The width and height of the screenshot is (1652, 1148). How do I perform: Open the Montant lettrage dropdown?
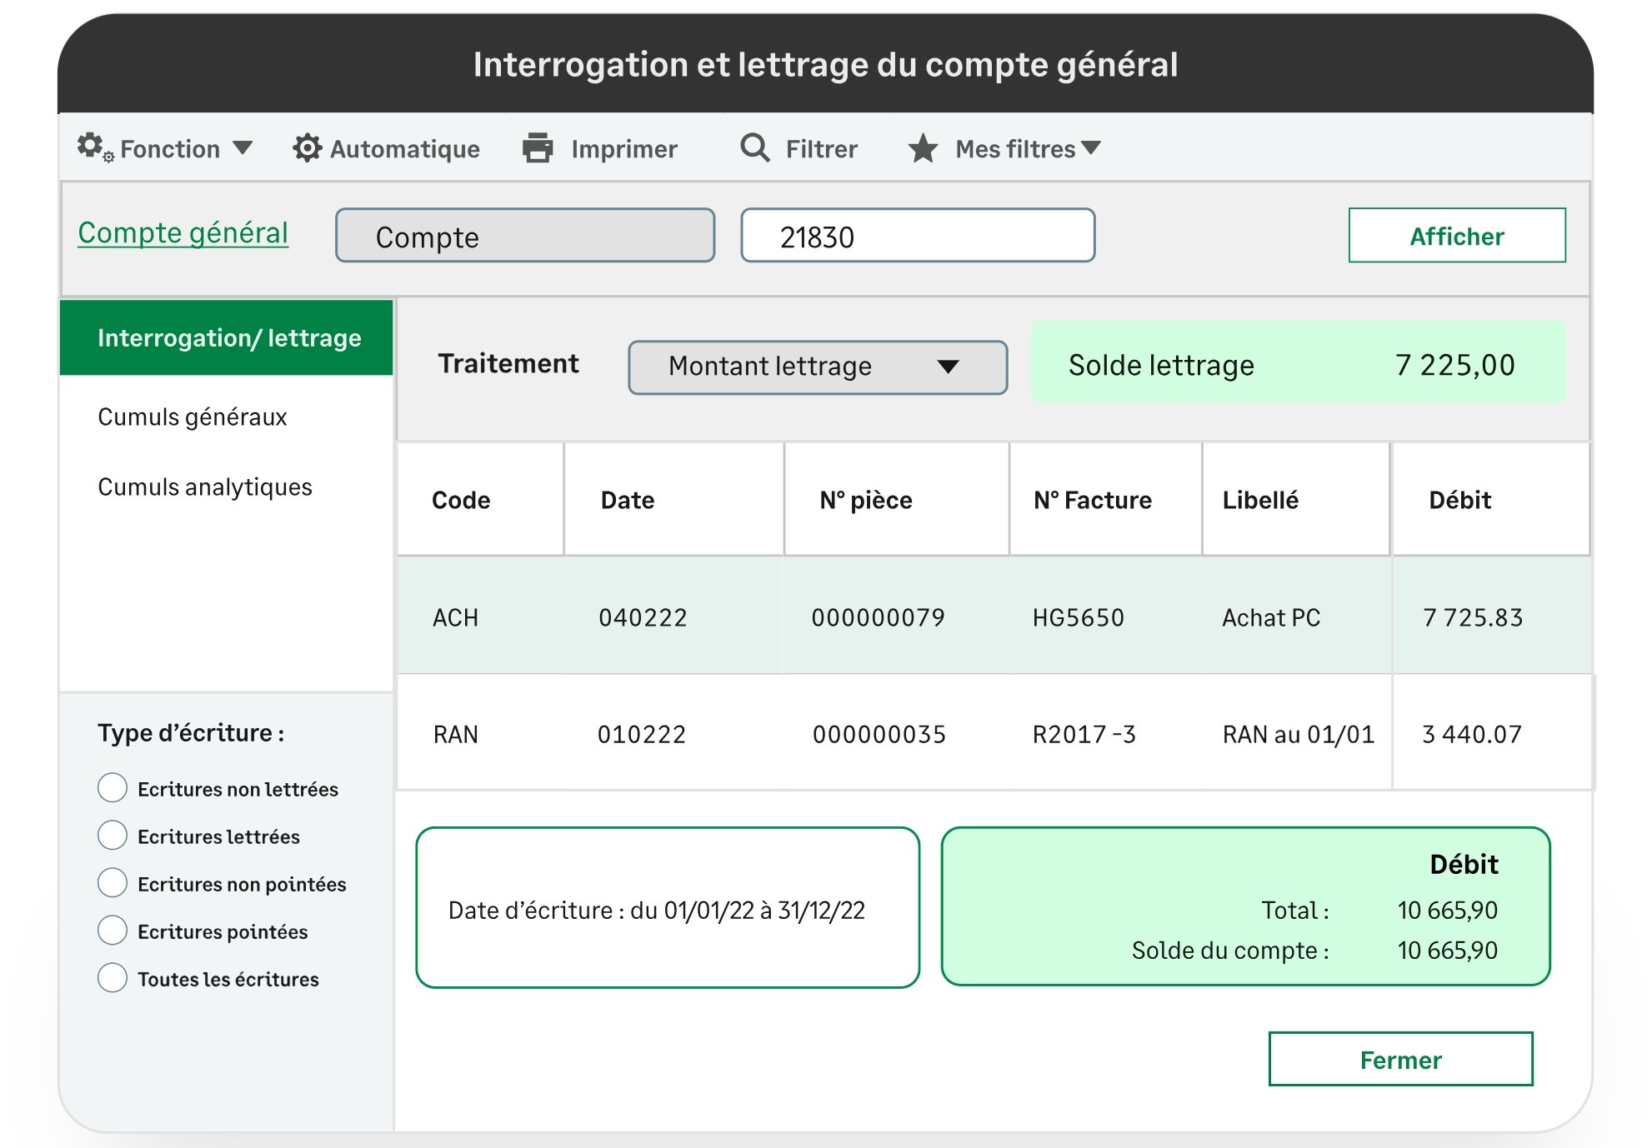tap(817, 367)
